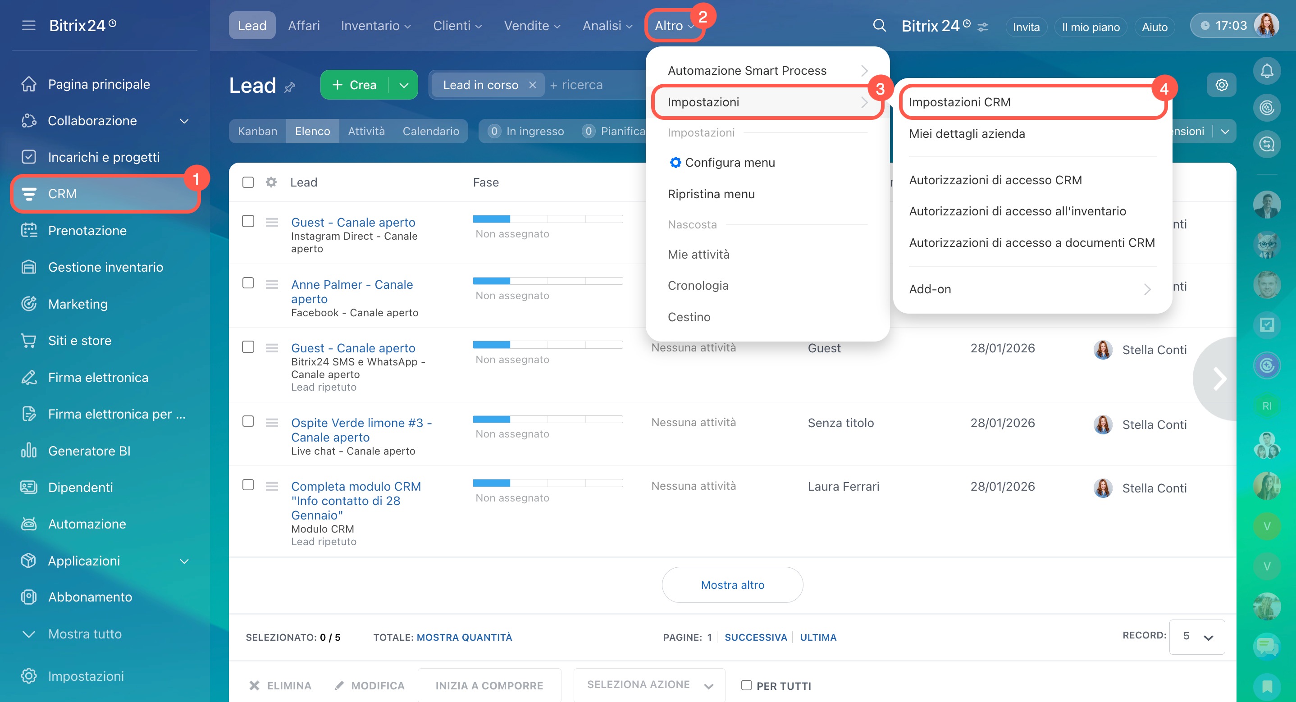Click the pin icon next to Lead title
The image size is (1296, 702).
point(290,87)
